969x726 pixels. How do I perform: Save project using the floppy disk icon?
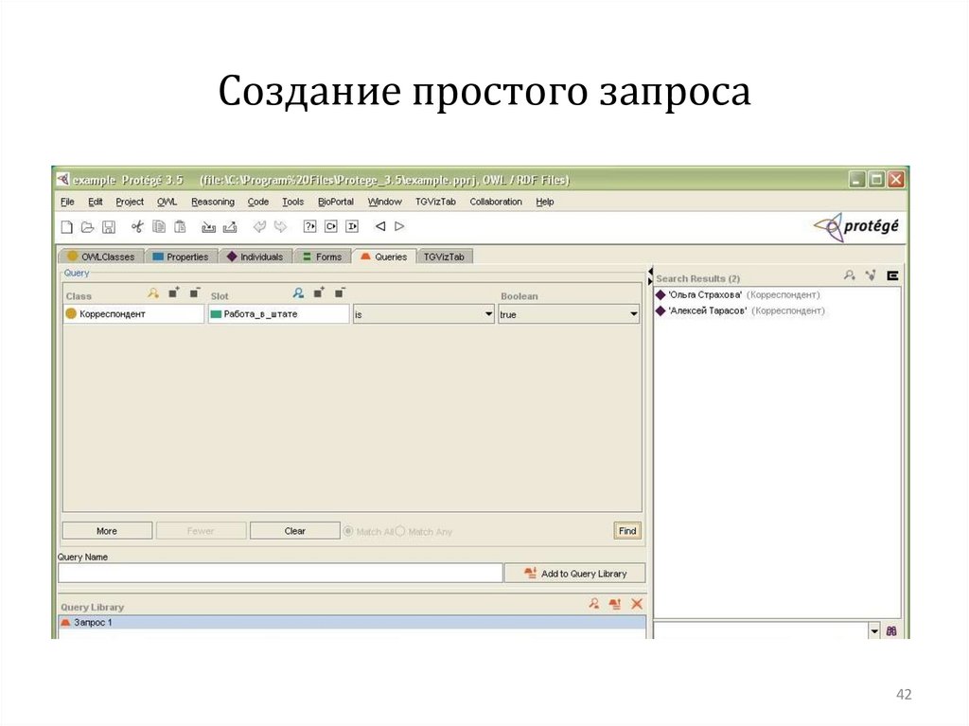pos(109,227)
